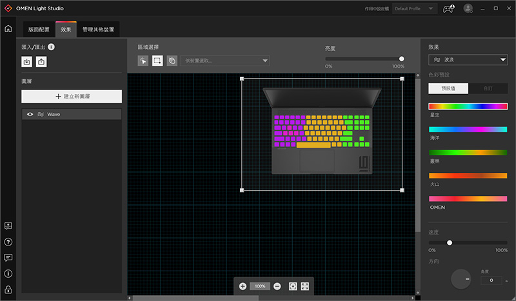Select the 自訂 custom color toggle

coord(488,88)
